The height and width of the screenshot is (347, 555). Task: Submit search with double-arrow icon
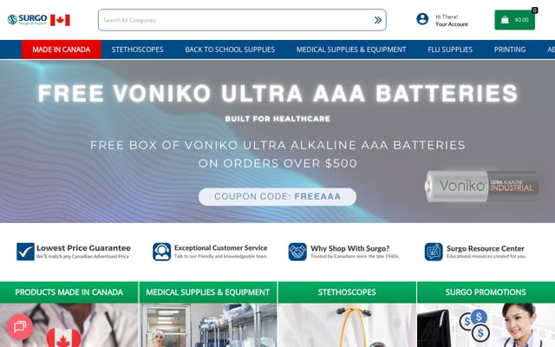tap(378, 20)
